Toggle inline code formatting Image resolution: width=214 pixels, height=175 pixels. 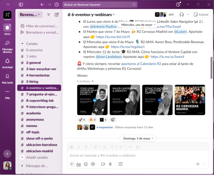130,147
